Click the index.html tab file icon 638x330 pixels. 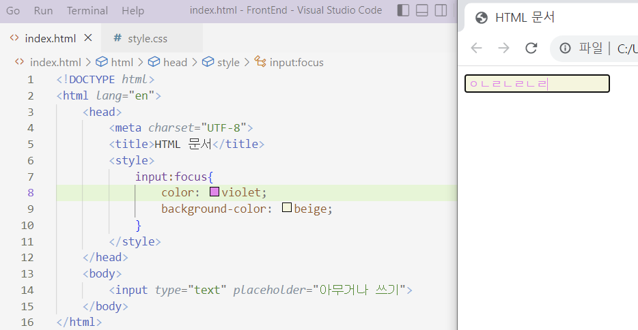pyautogui.click(x=14, y=37)
